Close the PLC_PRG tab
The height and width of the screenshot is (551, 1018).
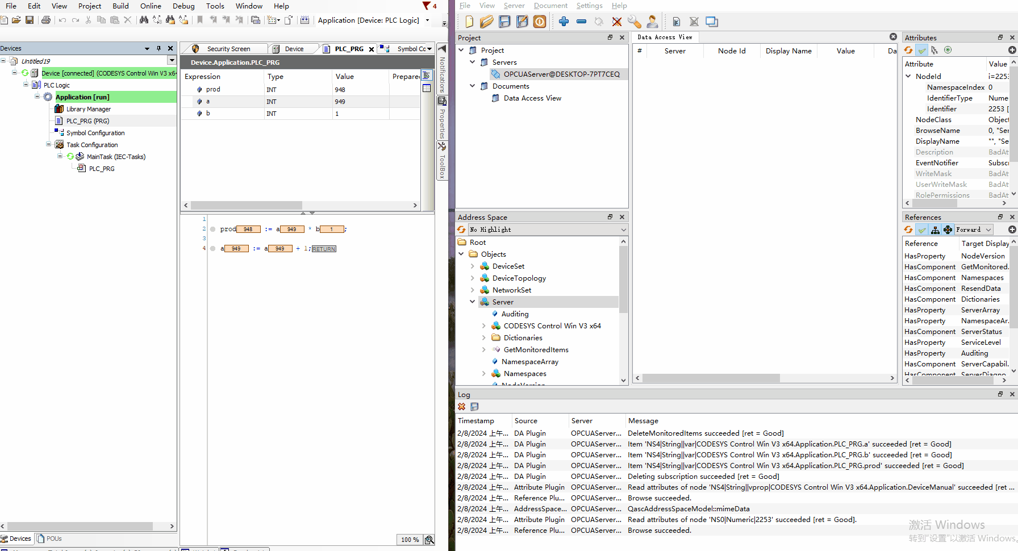(x=372, y=49)
